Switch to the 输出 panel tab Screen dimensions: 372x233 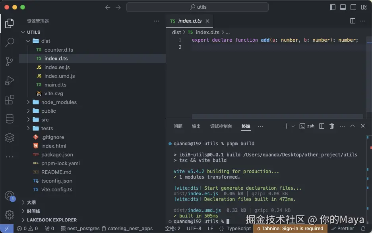click(196, 126)
